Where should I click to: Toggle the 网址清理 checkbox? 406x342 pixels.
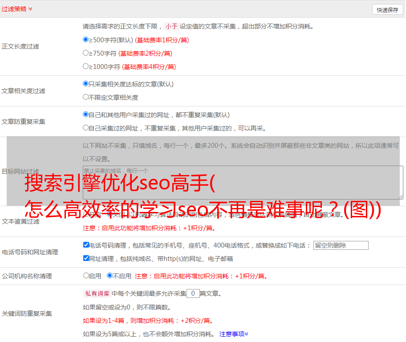86,258
